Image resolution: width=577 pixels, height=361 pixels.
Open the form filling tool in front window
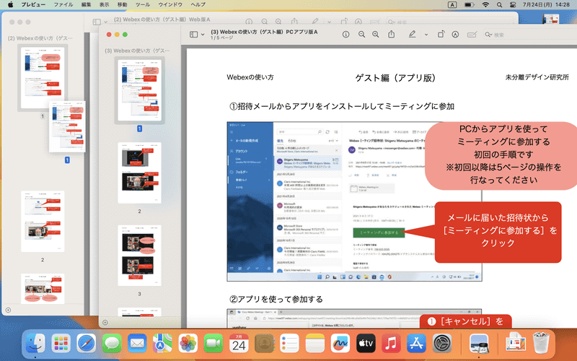coord(472,34)
